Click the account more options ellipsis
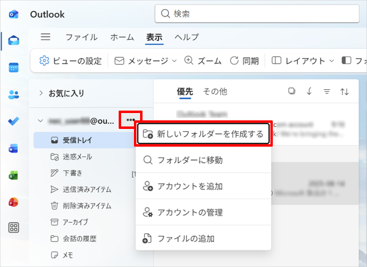 point(130,120)
